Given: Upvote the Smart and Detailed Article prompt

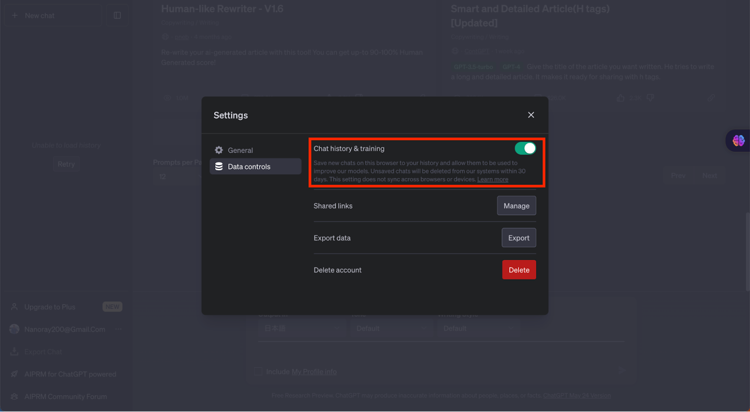Looking at the screenshot, I should (x=621, y=98).
